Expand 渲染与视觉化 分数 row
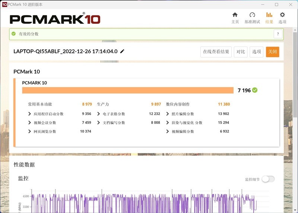The image size is (298, 213). coord(167,122)
